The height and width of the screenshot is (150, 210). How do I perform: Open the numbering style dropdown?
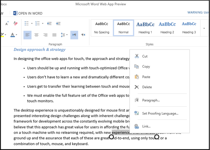[x=43, y=23]
